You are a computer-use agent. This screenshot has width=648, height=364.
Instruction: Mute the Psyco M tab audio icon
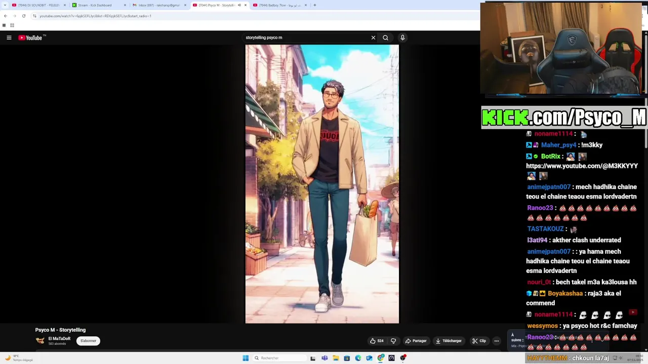(x=239, y=5)
